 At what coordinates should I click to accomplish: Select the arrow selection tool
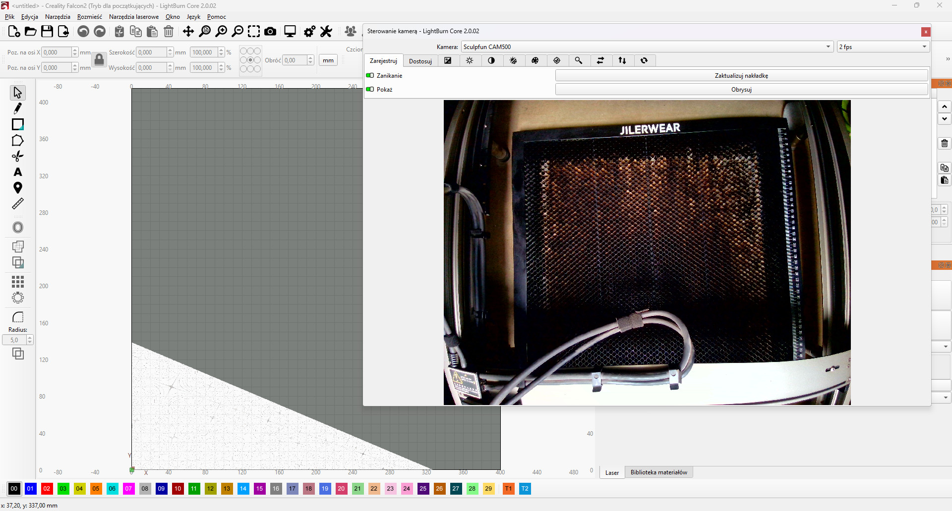pyautogui.click(x=18, y=93)
